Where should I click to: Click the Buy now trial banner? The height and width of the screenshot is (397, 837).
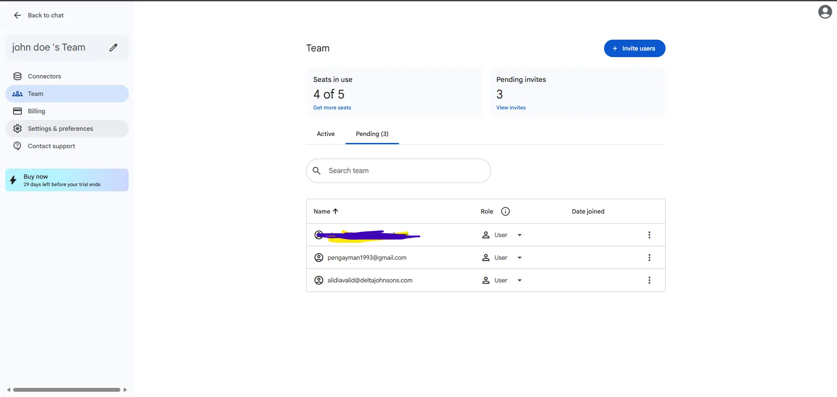pos(67,180)
